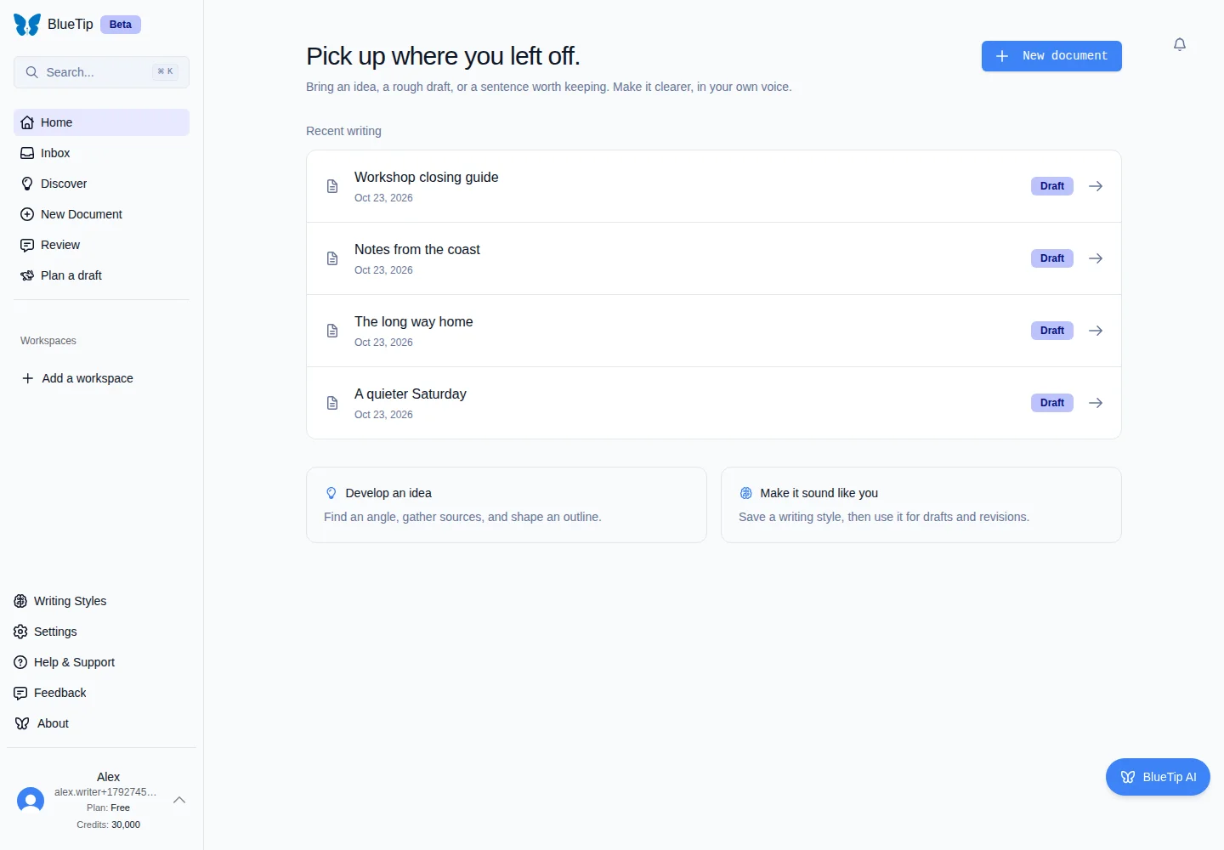The height and width of the screenshot is (850, 1224).
Task: Click the search magnifier icon
Action: [31, 72]
